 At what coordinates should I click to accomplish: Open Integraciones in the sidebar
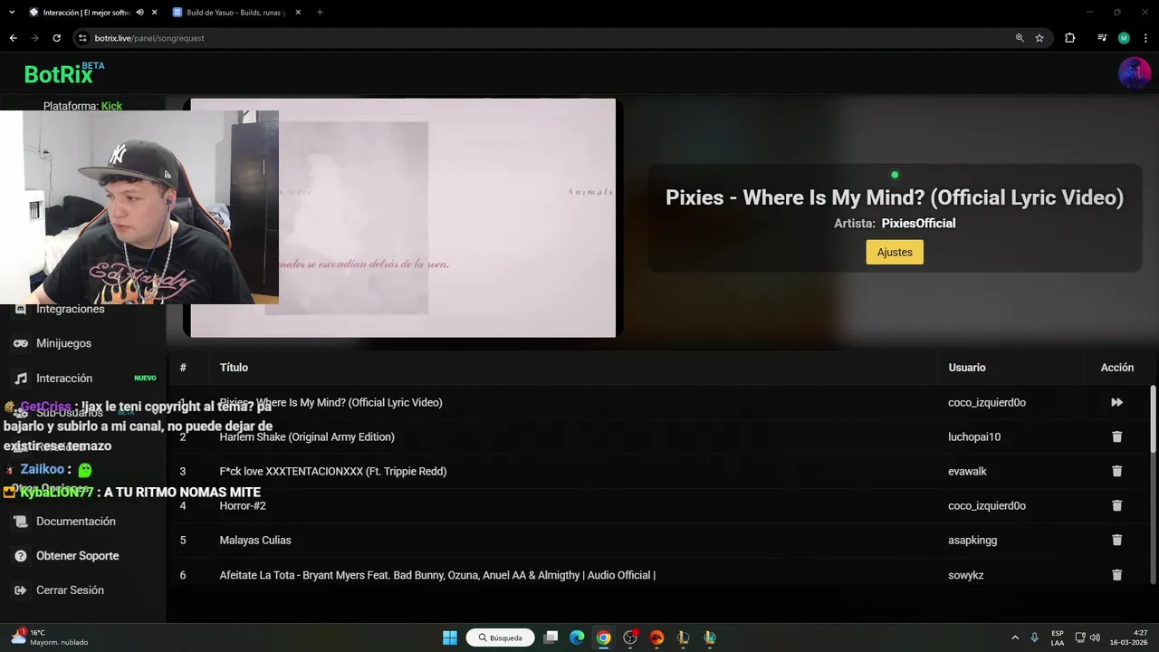click(x=71, y=309)
